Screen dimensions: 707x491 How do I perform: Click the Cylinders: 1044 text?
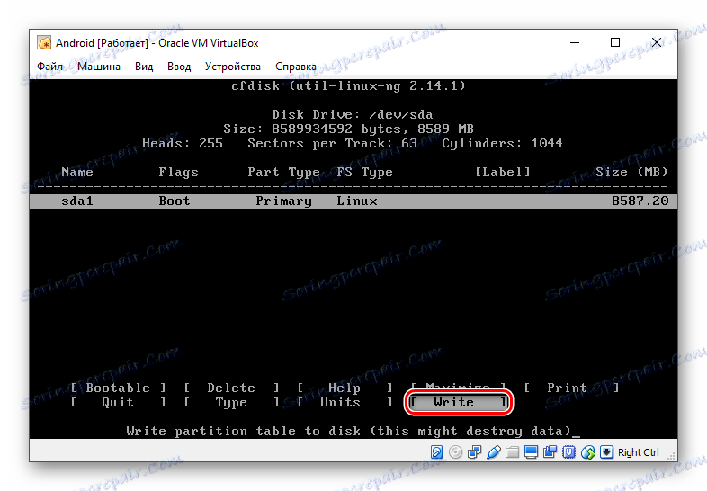click(502, 143)
